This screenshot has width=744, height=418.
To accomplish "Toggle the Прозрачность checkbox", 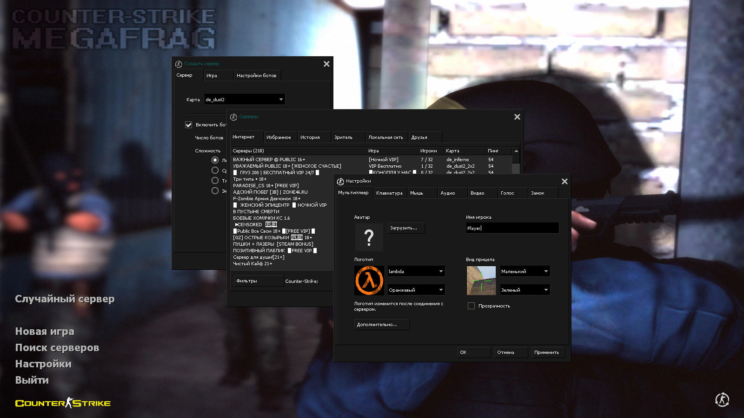I will [471, 306].
